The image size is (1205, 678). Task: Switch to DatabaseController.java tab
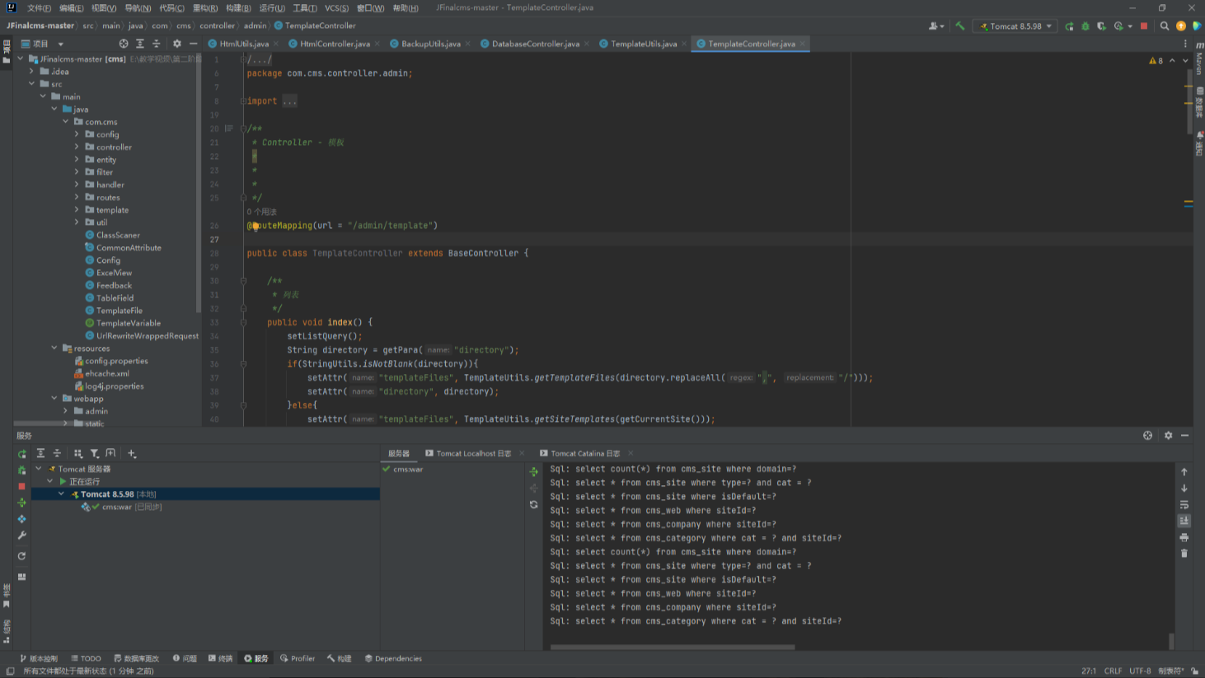pyautogui.click(x=536, y=44)
